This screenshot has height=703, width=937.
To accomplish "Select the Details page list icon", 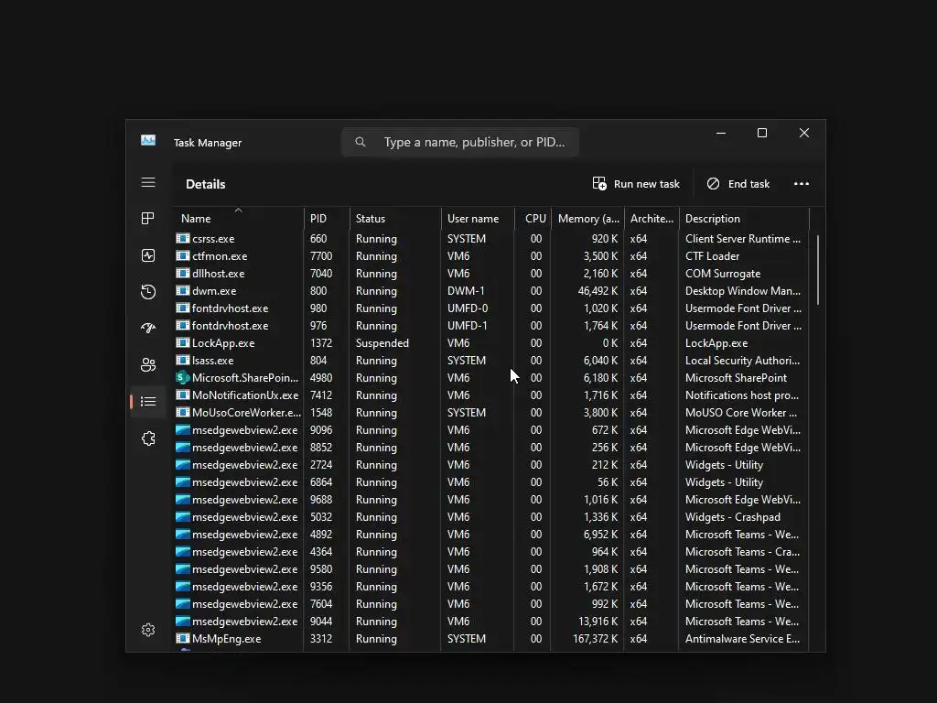I will [148, 402].
